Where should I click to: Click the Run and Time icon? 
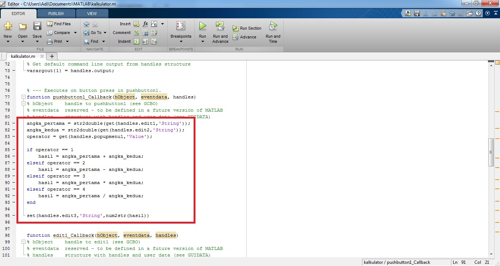point(273,26)
